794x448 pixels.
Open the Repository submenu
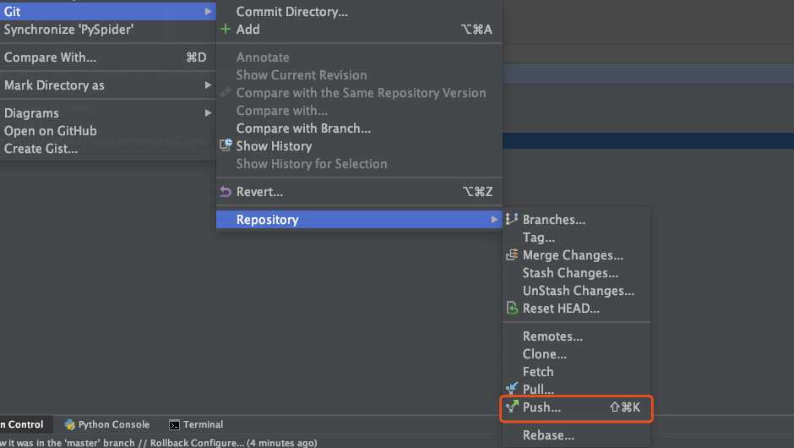point(359,220)
